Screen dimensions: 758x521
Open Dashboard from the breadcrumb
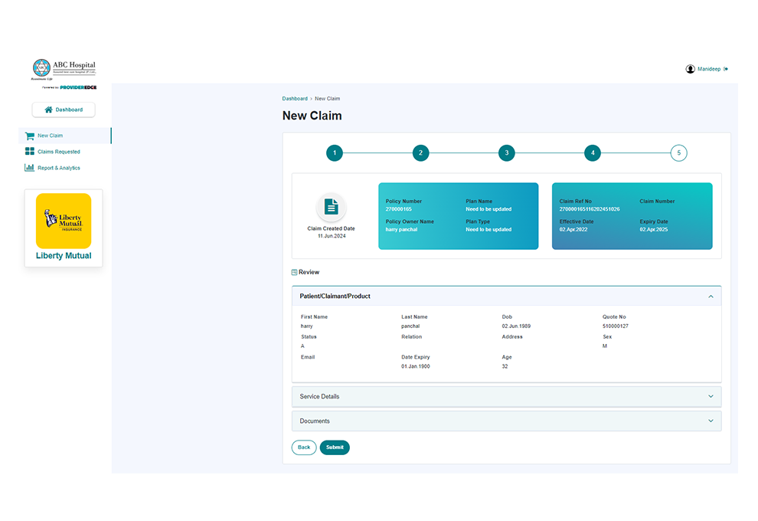295,98
